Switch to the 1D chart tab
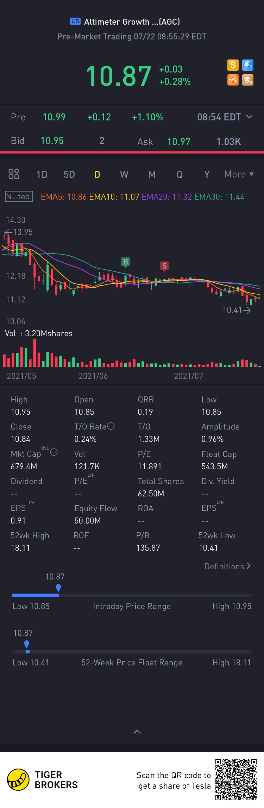 (42, 175)
